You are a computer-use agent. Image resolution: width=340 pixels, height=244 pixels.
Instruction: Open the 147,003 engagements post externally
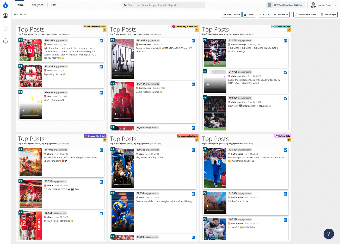point(101,150)
